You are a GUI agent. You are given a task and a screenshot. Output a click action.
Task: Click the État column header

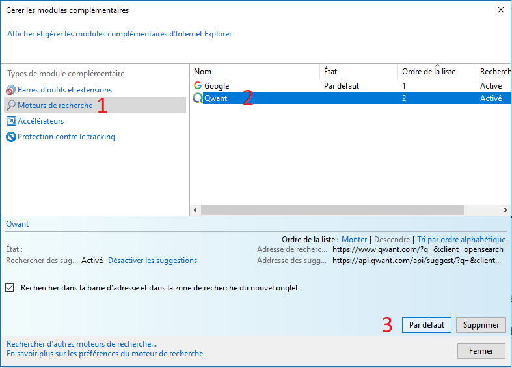(358, 72)
